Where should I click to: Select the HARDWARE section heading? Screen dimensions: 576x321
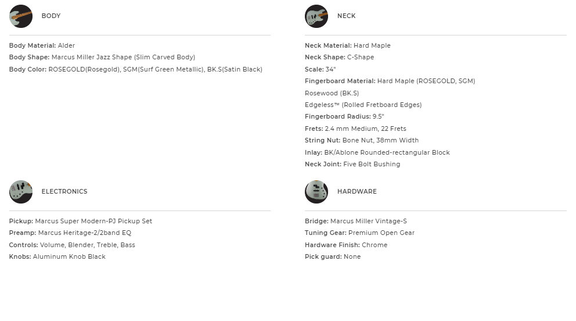pos(357,192)
